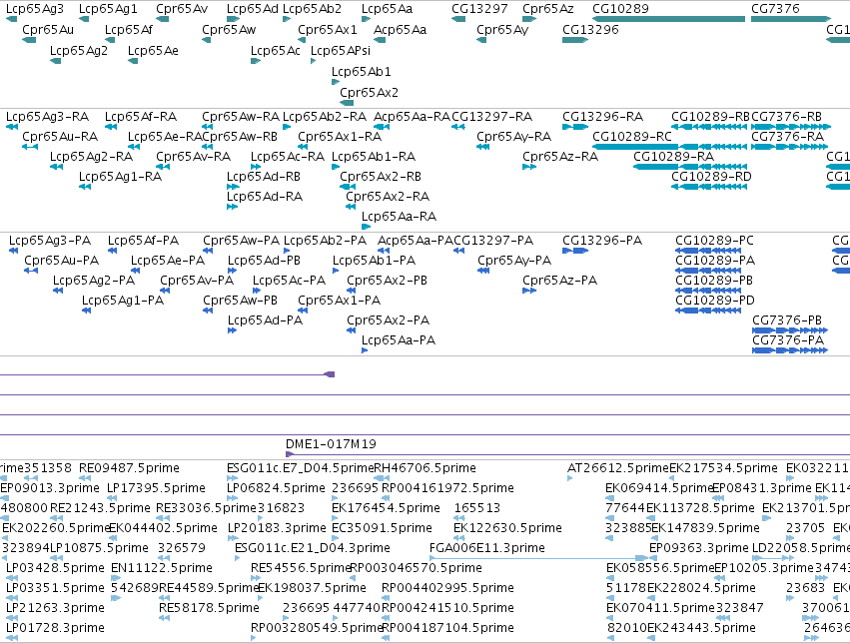
Task: Click EST EK176454.5prime
Action: coord(386,508)
